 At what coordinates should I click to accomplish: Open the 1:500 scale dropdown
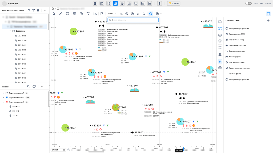click(112, 14)
